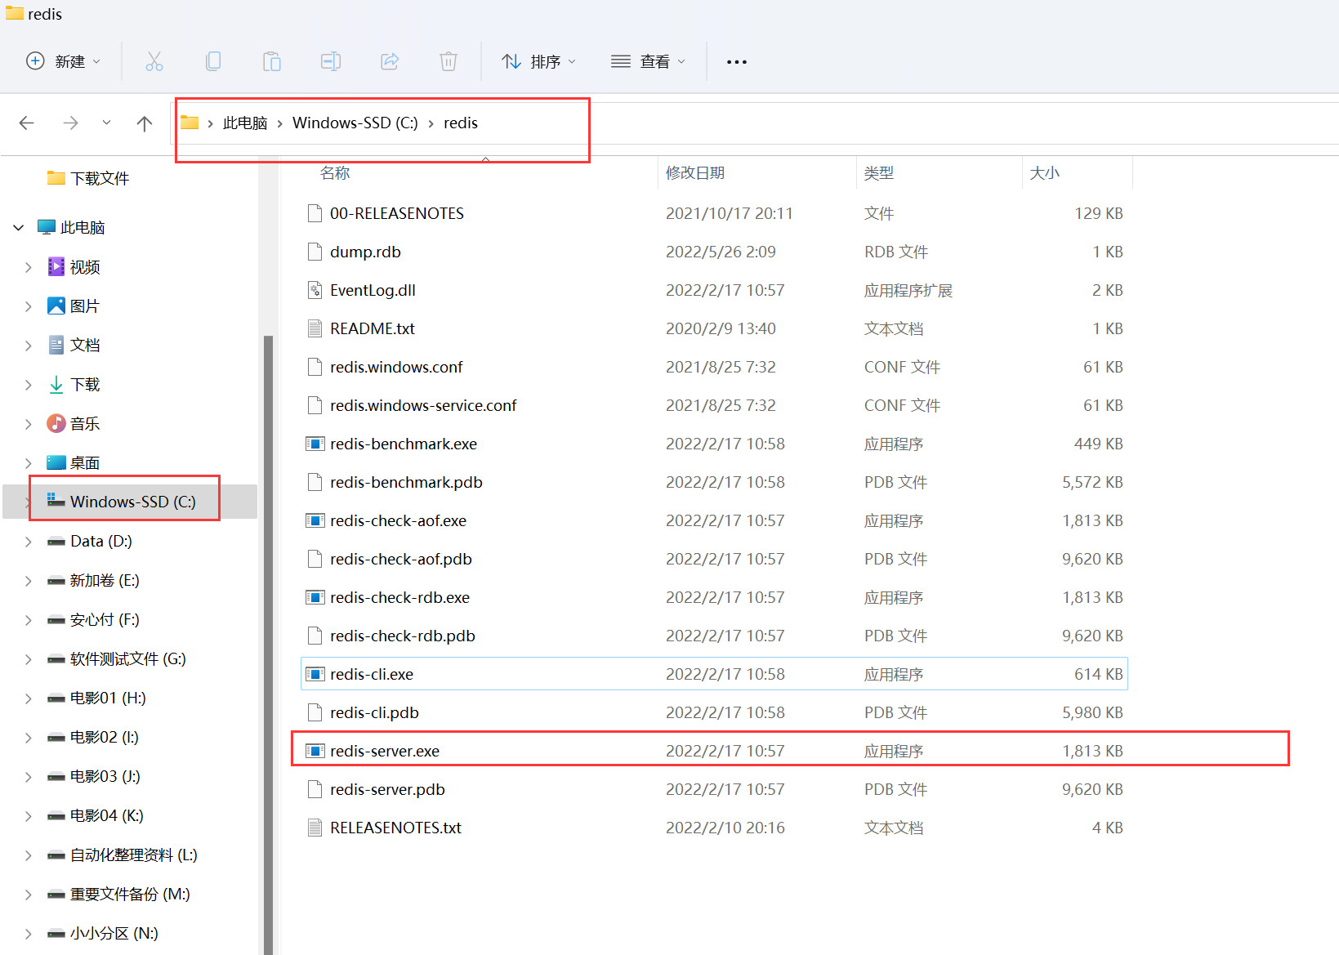This screenshot has height=955, width=1339.
Task: Click 此电脑 in the address breadcrumb
Action: [x=245, y=123]
